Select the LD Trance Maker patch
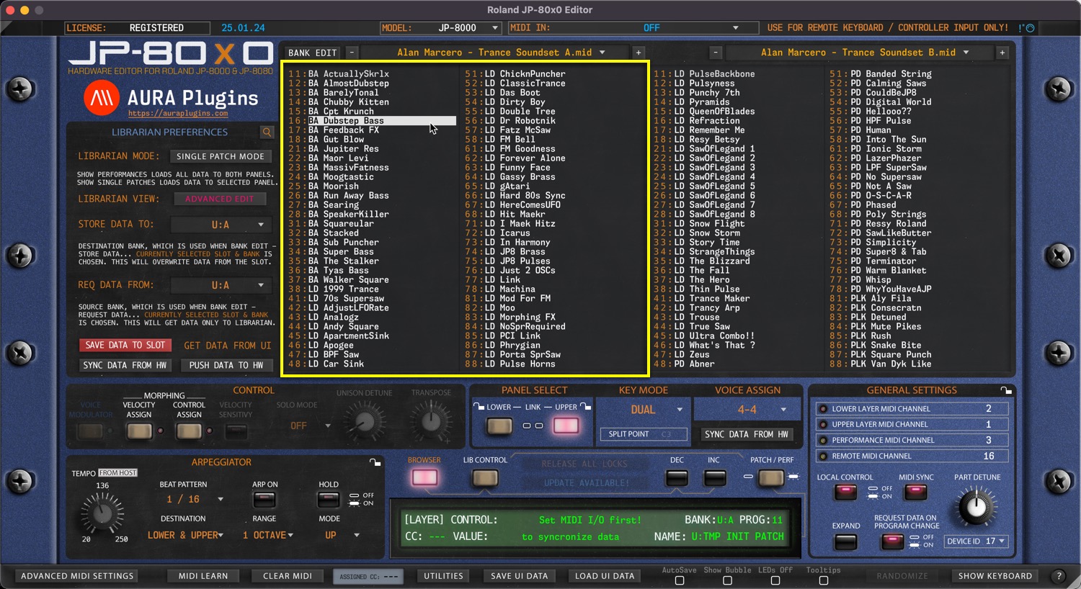 click(x=719, y=298)
